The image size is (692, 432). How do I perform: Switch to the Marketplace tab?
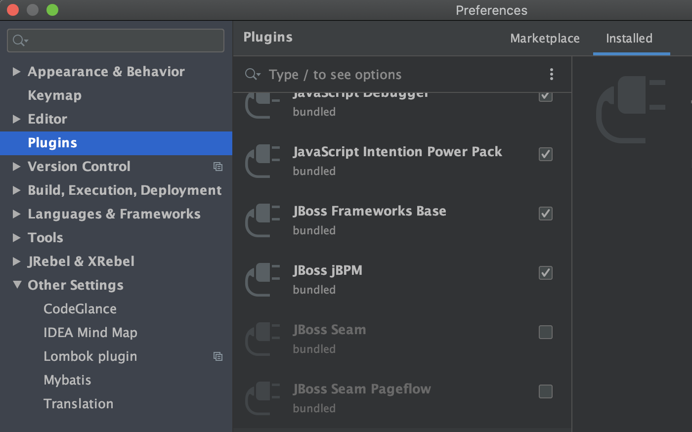pyautogui.click(x=545, y=39)
